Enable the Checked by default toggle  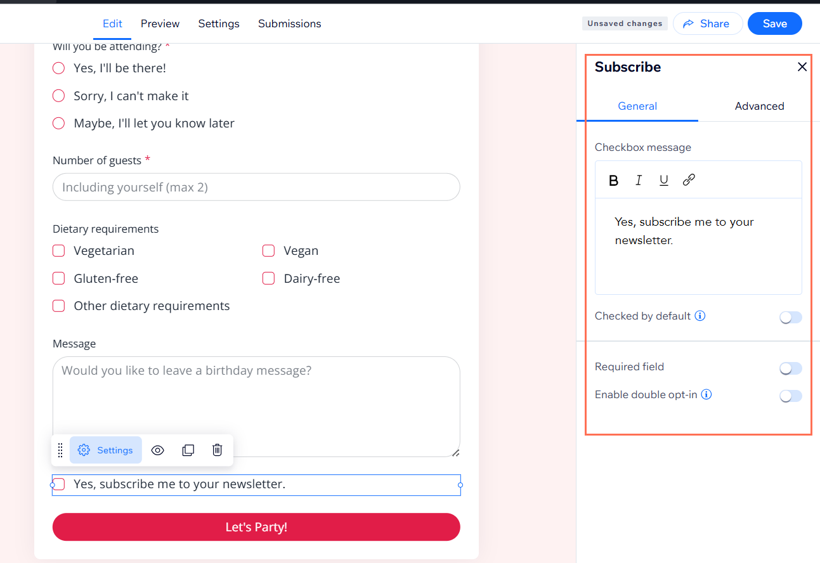click(790, 318)
